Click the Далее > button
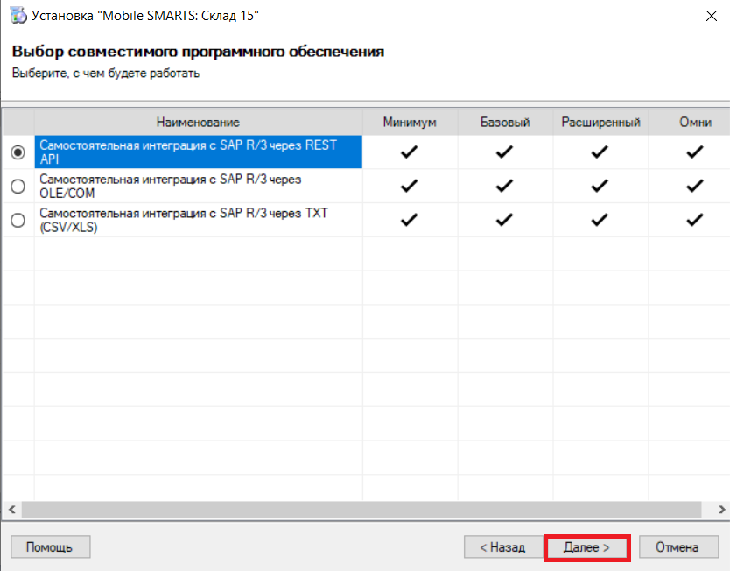 point(586,547)
